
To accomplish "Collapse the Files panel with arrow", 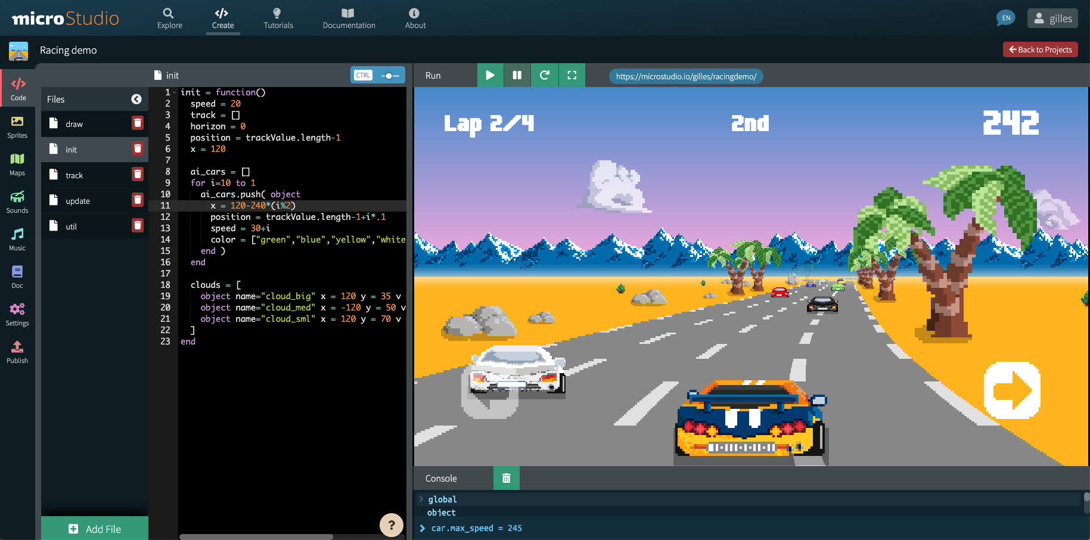I will click(136, 99).
